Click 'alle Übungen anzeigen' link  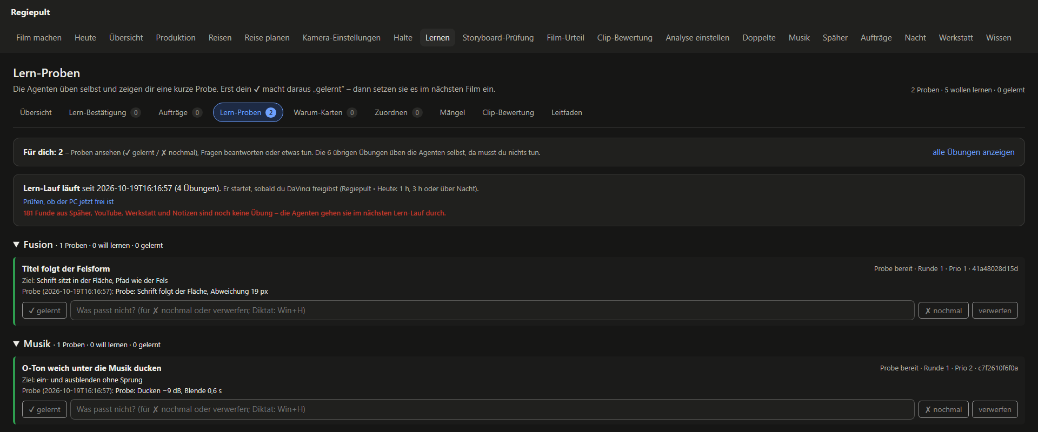973,152
